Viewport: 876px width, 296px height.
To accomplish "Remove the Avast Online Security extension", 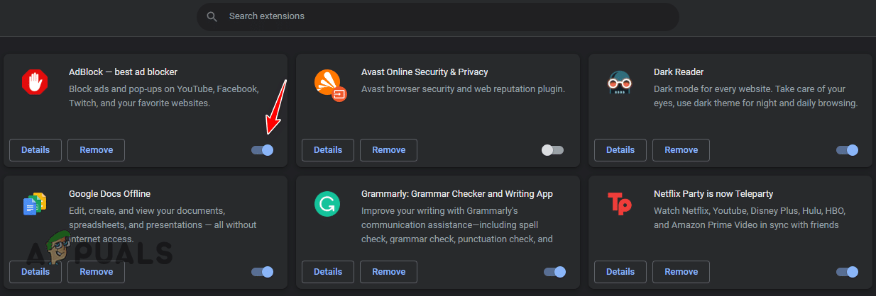I will pos(388,150).
